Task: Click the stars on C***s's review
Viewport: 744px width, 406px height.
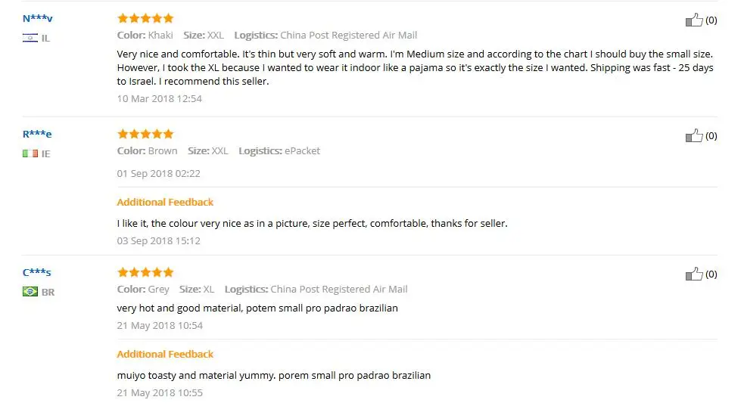Action: pos(145,272)
